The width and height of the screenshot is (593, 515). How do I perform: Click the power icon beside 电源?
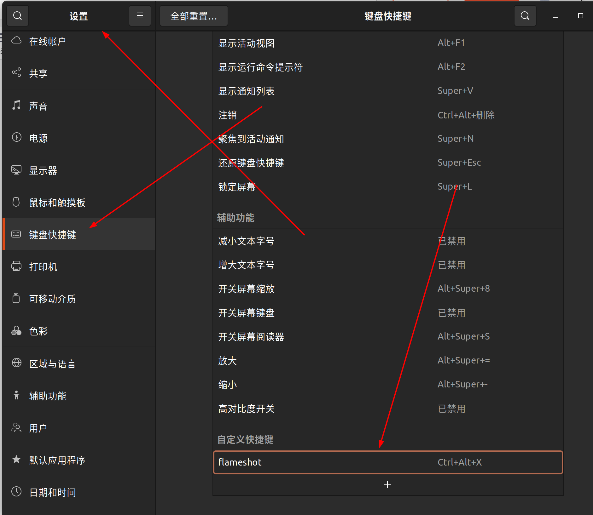pyautogui.click(x=16, y=137)
